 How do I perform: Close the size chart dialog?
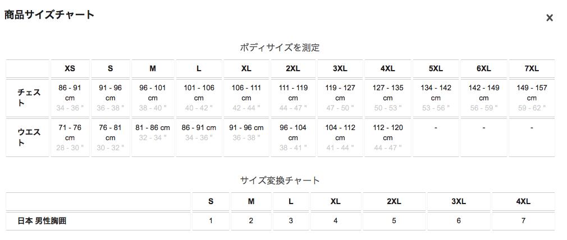(x=550, y=18)
